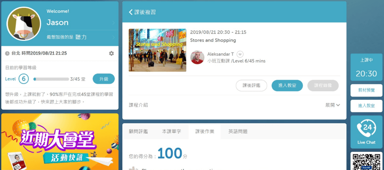Open profile via chevron beside Jason
The height and width of the screenshot is (170, 384).
[x=113, y=23]
